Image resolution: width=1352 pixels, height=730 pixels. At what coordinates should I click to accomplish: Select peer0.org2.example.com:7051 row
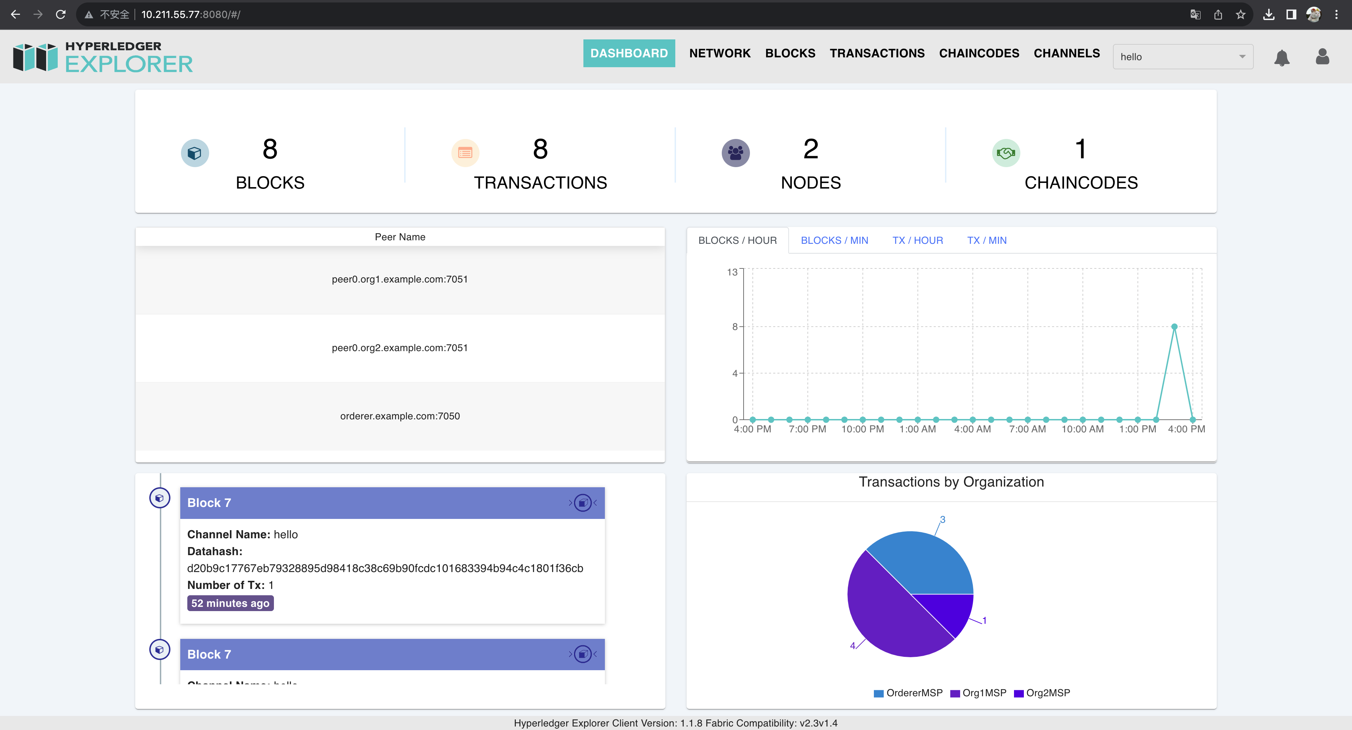[x=400, y=348]
